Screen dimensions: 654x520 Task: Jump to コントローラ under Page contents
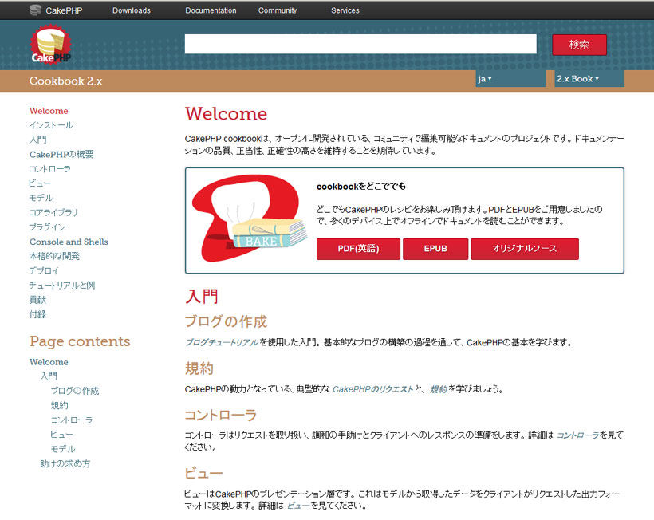[72, 420]
